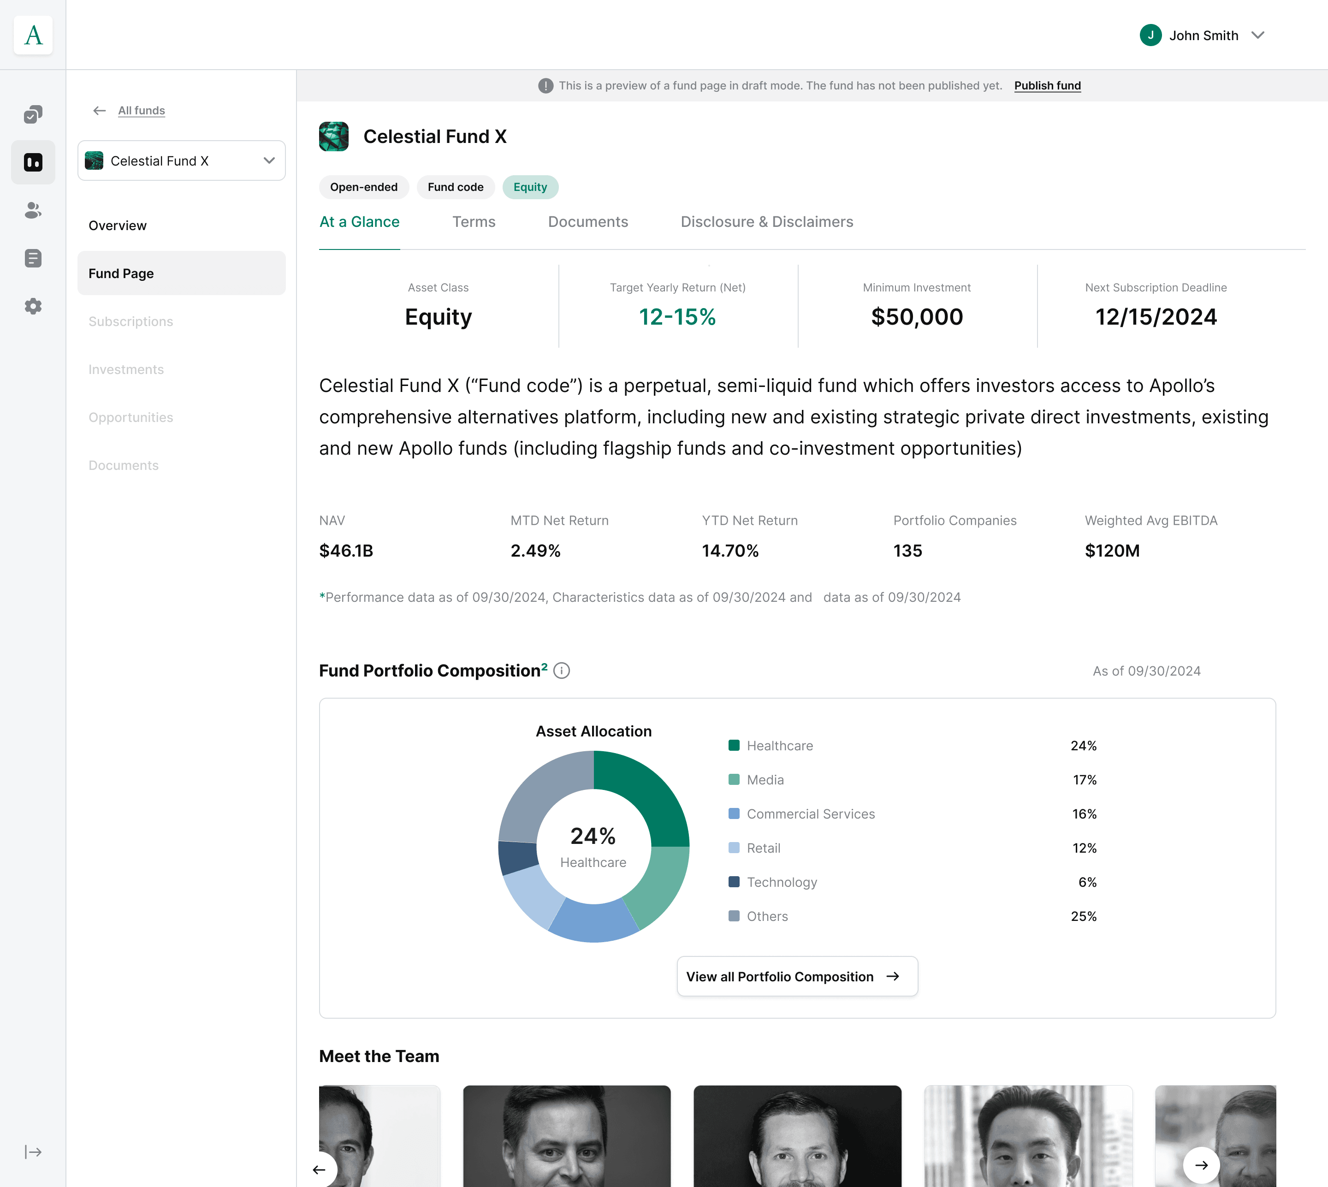Open Investments nav item
The image size is (1328, 1187).
point(181,369)
